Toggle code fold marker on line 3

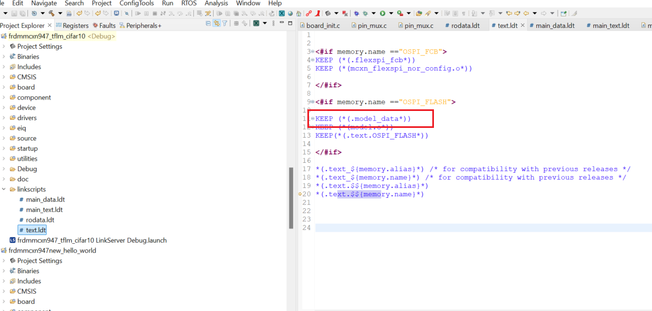coord(313,52)
